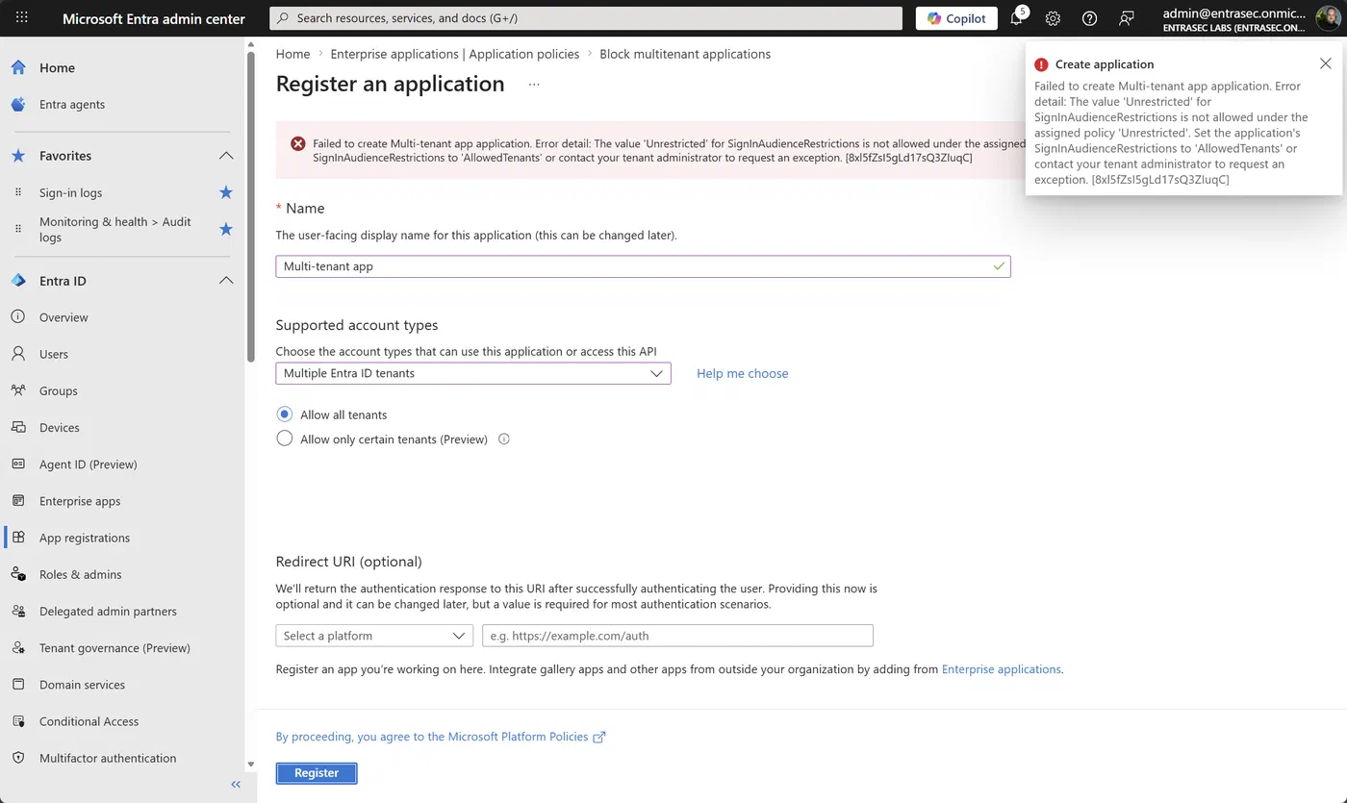Click the admin account avatar
Screen dimensions: 1347x803
pyautogui.click(x=1329, y=18)
